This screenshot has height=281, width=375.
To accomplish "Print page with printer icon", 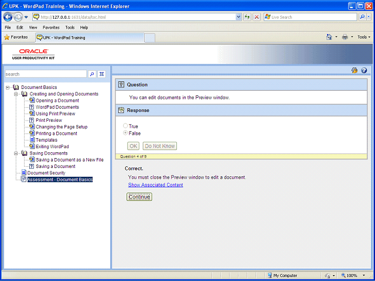I will pyautogui.click(x=345, y=37).
